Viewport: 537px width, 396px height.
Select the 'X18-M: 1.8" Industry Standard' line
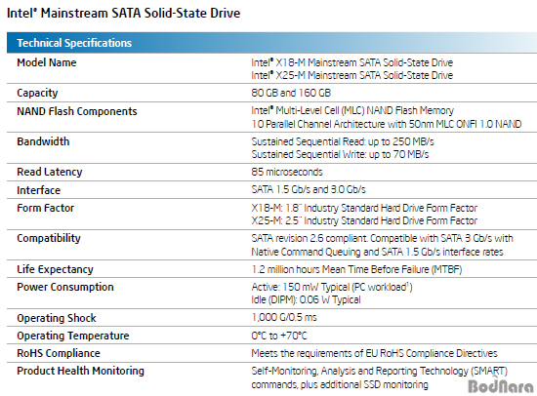click(x=364, y=208)
